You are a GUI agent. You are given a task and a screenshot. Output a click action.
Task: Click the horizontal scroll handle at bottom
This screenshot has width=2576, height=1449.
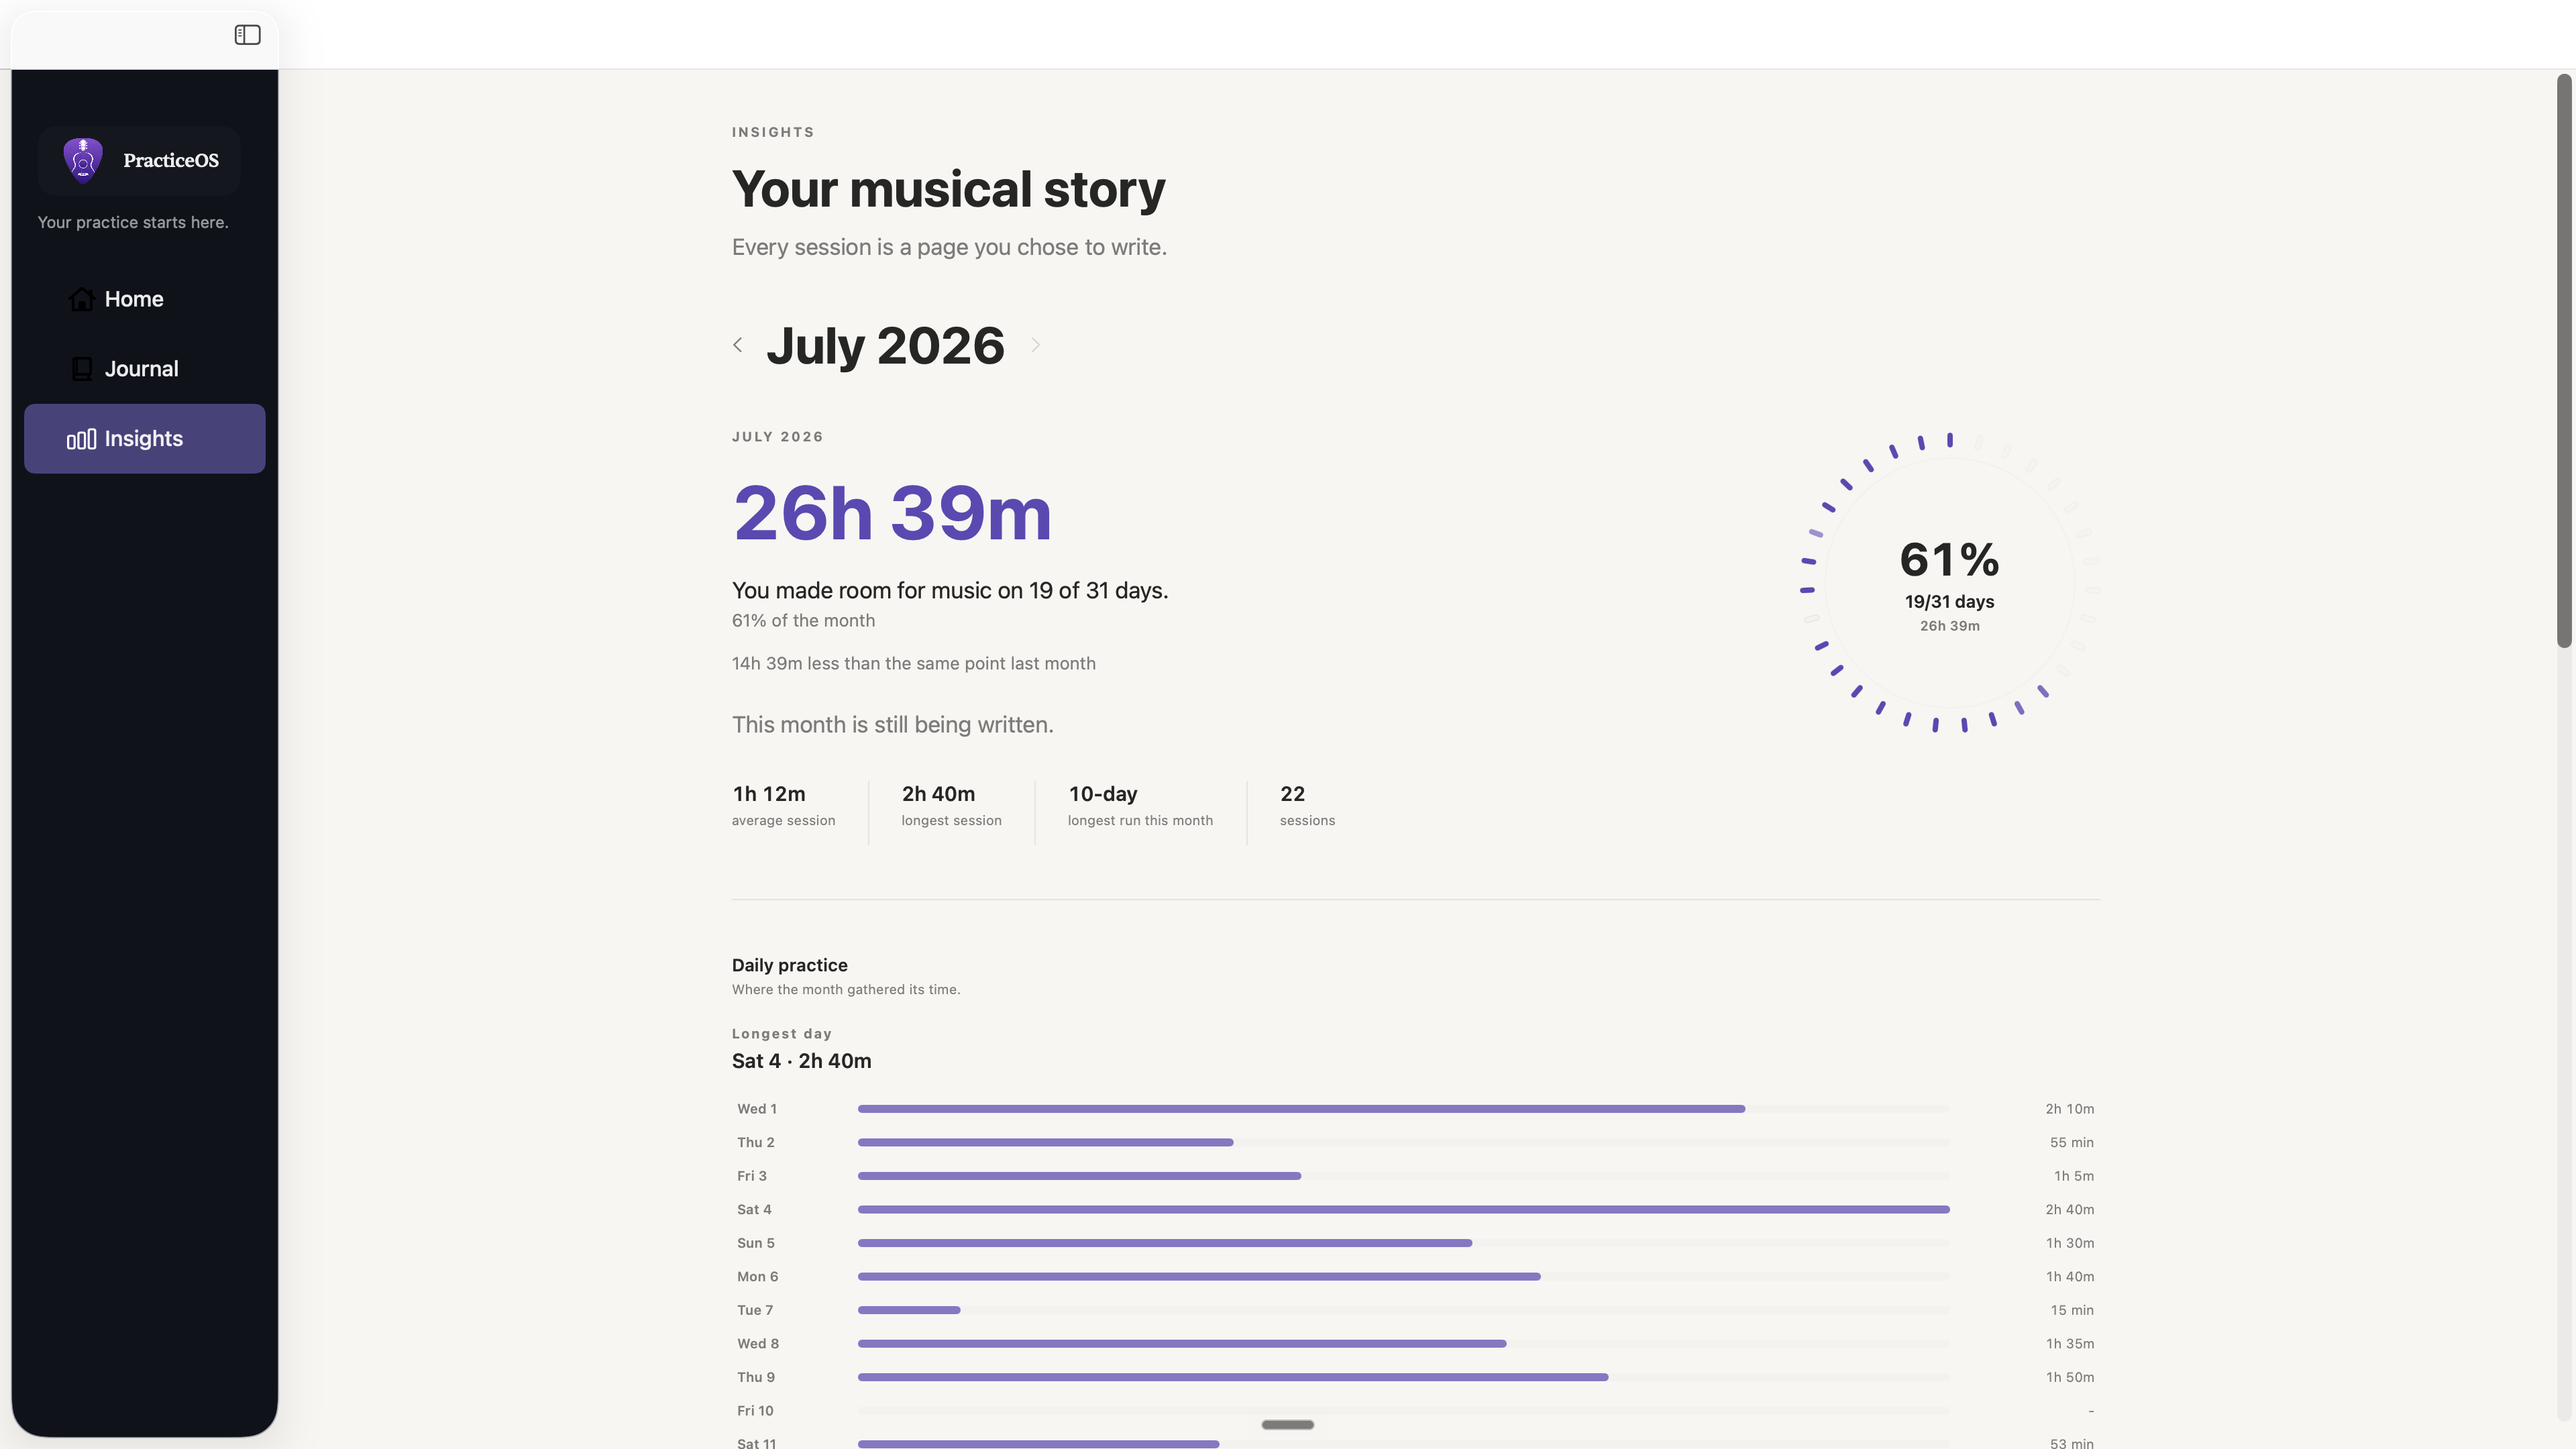pyautogui.click(x=1287, y=1424)
